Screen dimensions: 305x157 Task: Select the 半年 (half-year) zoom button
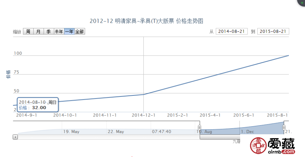click(x=59, y=31)
